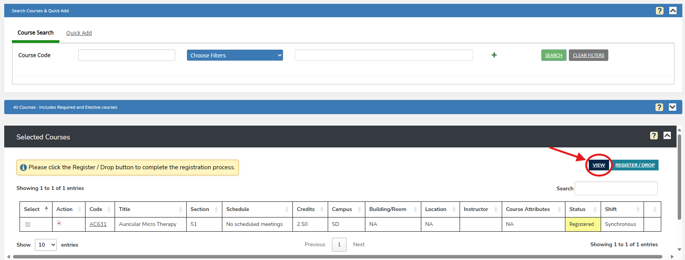Screen dimensions: 685x260
Task: Open the AC631 course code link
Action: click(98, 224)
